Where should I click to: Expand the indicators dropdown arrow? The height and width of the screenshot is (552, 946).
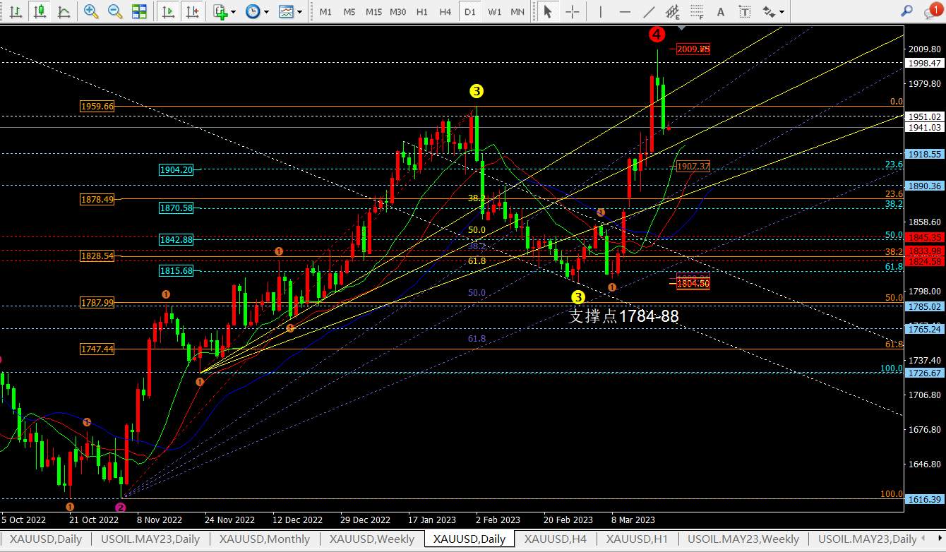234,11
